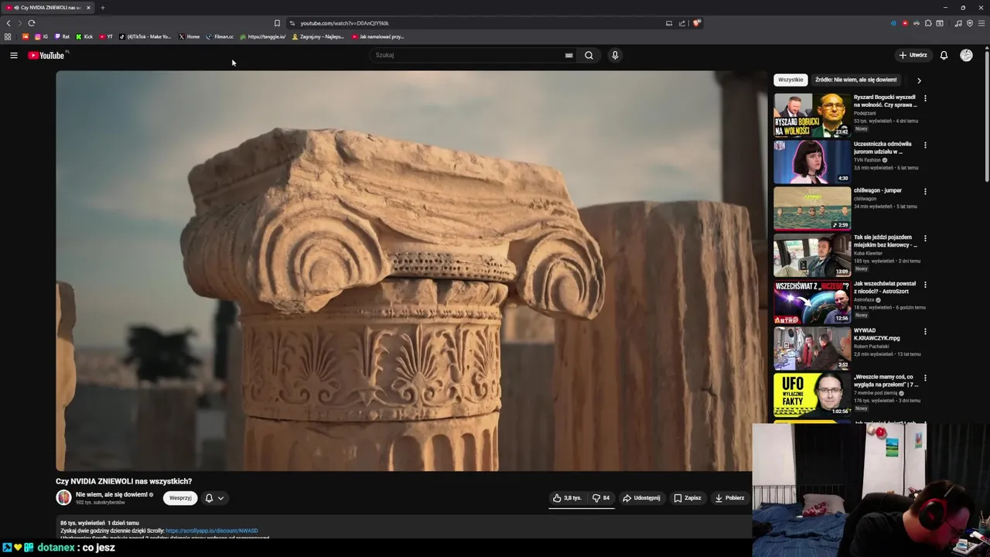The image size is (990, 557).
Task: Open the on-screen keyboard in search box
Action: point(568,55)
